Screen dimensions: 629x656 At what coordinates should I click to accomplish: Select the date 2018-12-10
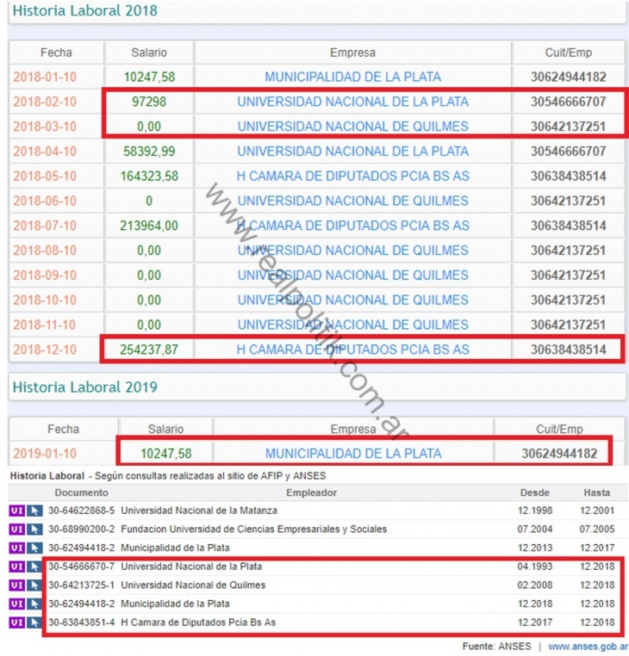coord(45,350)
